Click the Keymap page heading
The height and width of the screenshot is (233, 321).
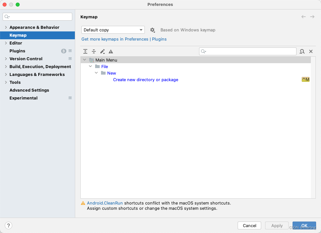89,17
